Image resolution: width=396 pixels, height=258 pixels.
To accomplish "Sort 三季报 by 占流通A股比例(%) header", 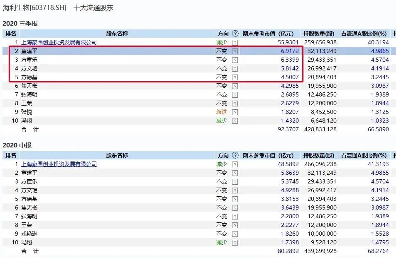I will click(364, 34).
